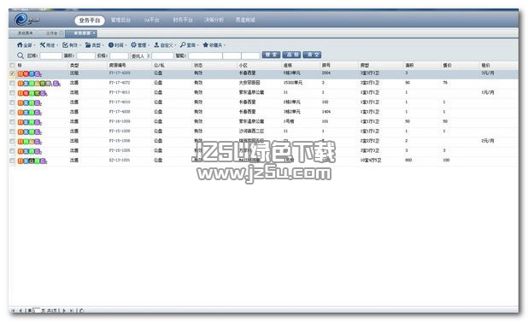528x322 pixels.
Task: Click the first blue search button after 智能 fields
Action: (271, 55)
